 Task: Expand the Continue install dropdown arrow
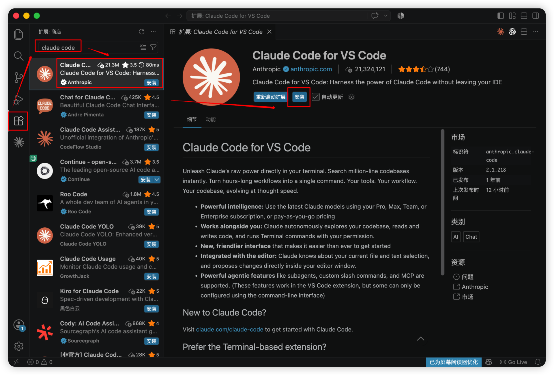(x=157, y=180)
